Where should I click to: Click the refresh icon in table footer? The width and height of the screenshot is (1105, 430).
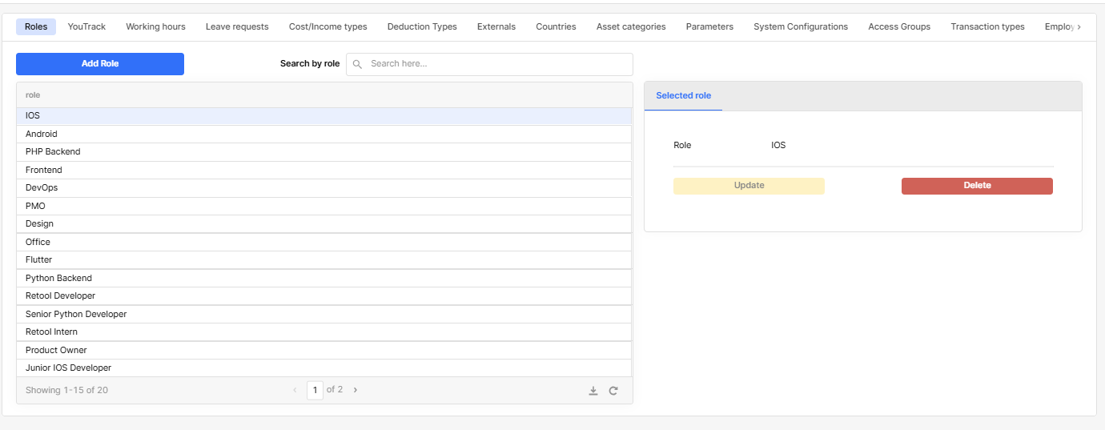(613, 391)
